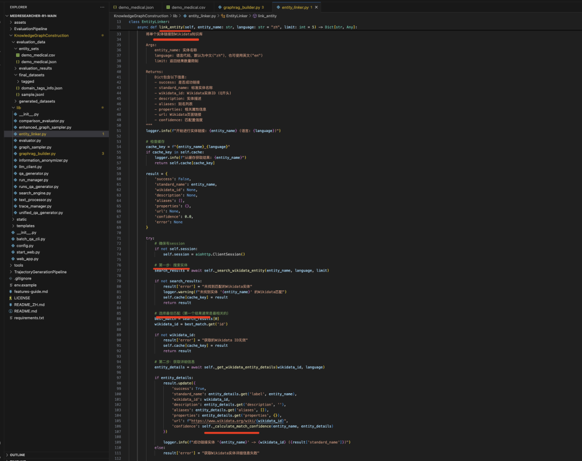Open sample.jsonl file
582x461 pixels.
tap(33, 95)
